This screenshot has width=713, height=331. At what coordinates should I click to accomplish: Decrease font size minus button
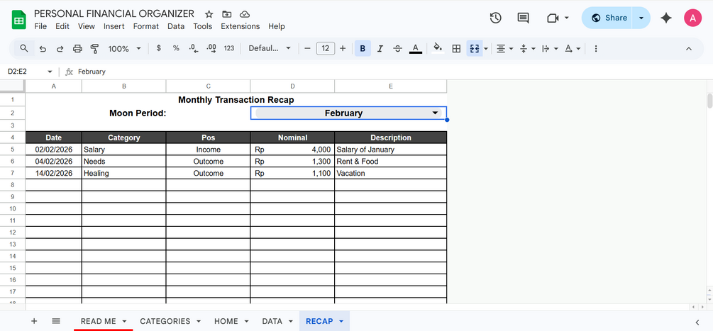coord(307,48)
